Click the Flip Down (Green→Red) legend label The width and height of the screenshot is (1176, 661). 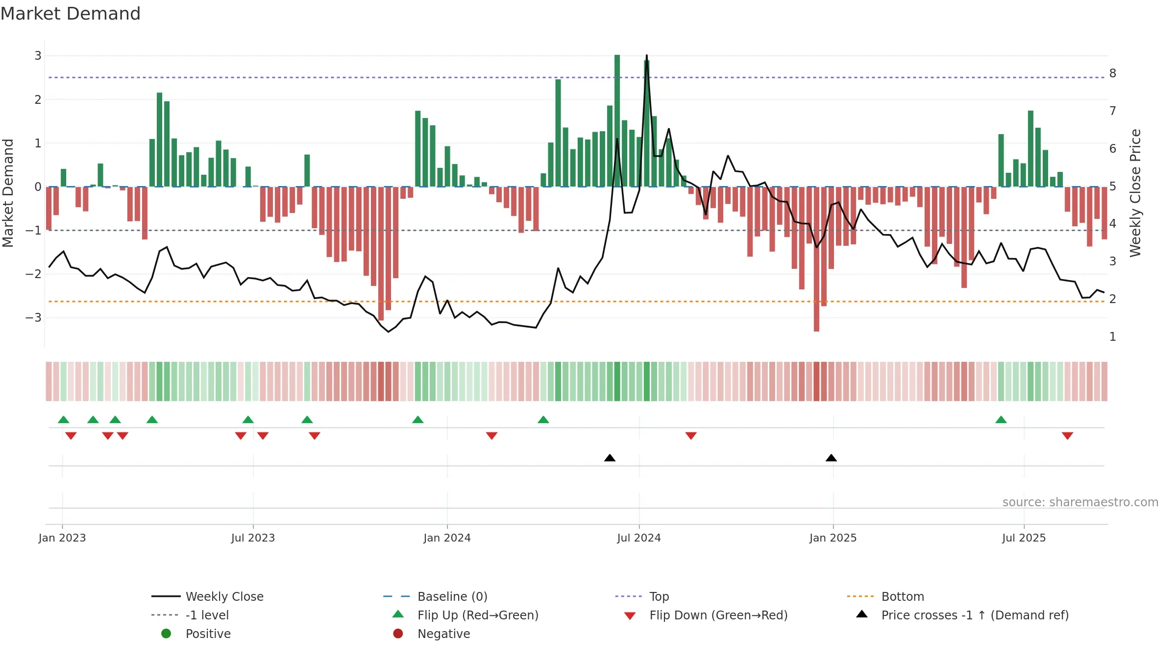click(719, 615)
